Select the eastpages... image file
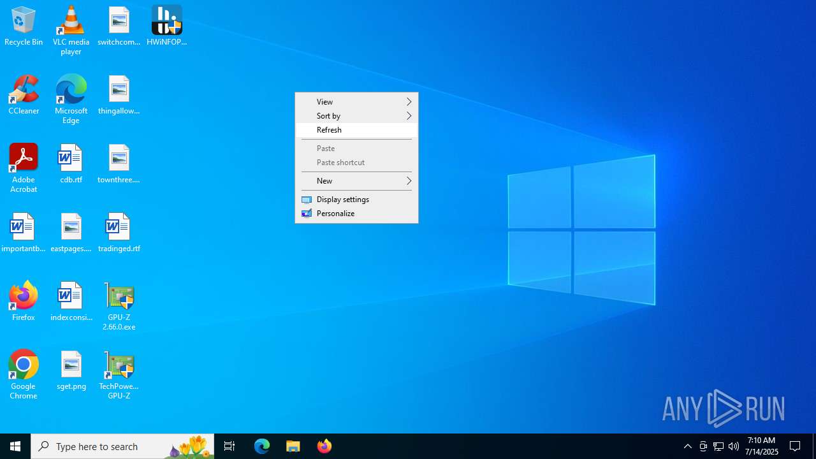 (71, 233)
